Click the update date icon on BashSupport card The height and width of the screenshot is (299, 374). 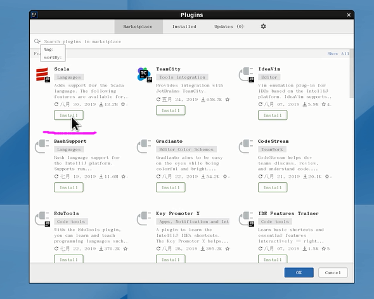pos(56,176)
